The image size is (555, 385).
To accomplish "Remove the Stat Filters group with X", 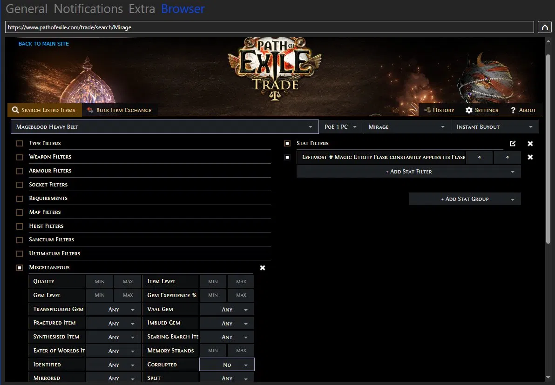I will (x=530, y=144).
